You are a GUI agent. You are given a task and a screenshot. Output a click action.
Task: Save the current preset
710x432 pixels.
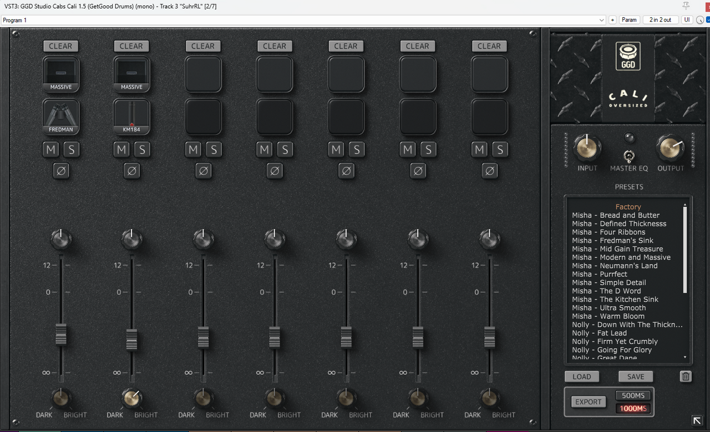[x=636, y=377]
